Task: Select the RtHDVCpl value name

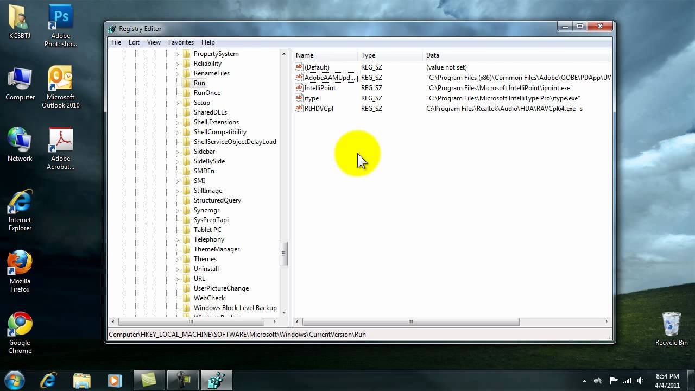Action: tap(319, 109)
